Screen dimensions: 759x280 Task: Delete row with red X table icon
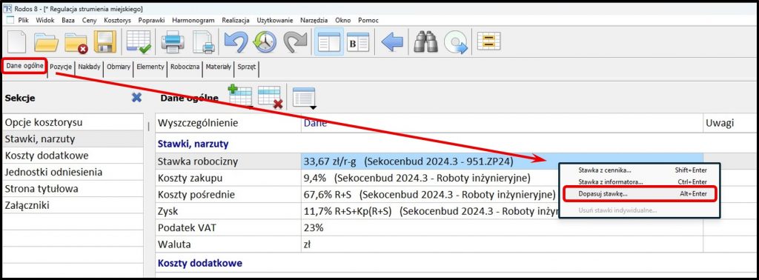click(270, 97)
